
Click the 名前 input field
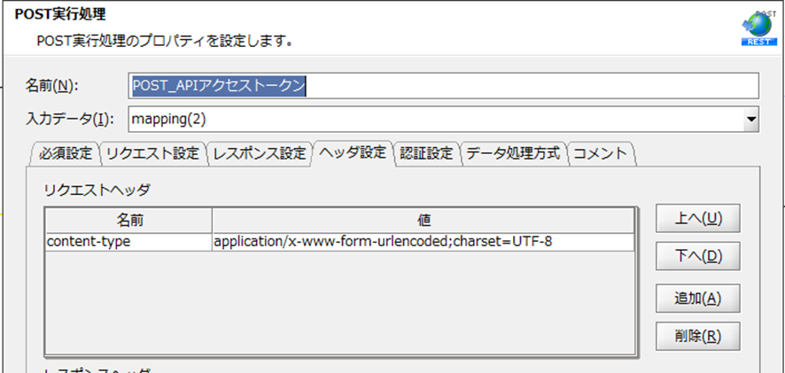coord(444,86)
